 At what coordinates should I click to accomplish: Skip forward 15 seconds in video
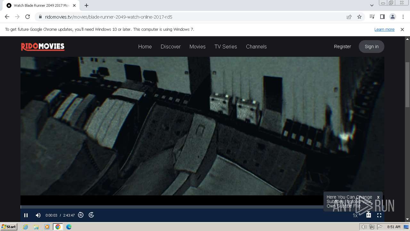(x=91, y=215)
